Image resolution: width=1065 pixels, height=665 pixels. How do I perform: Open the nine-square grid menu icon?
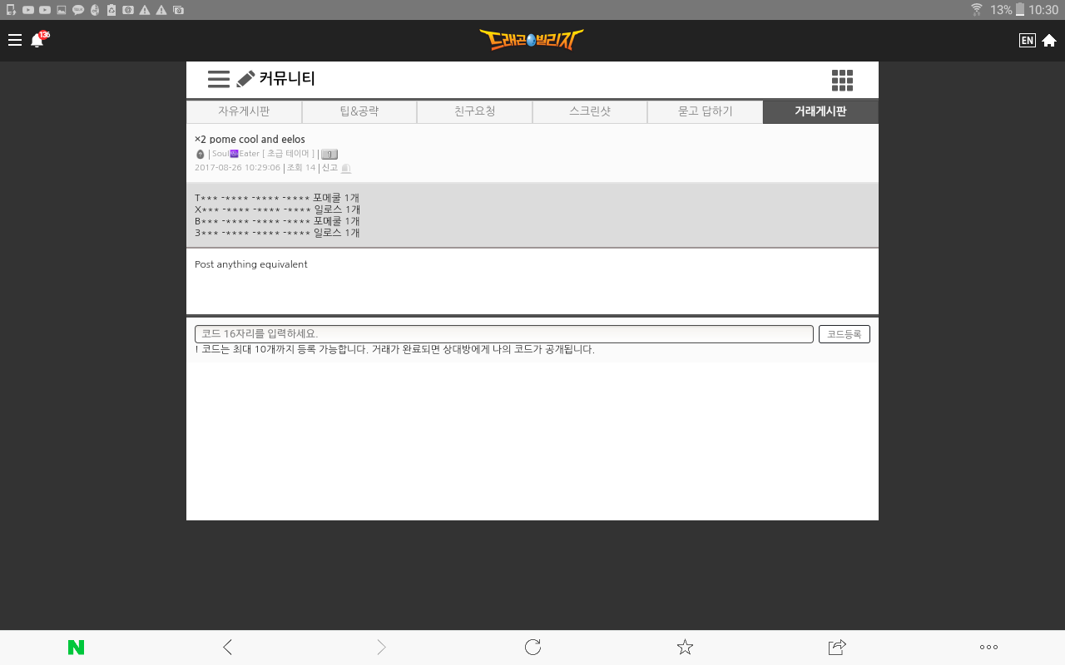pos(842,80)
